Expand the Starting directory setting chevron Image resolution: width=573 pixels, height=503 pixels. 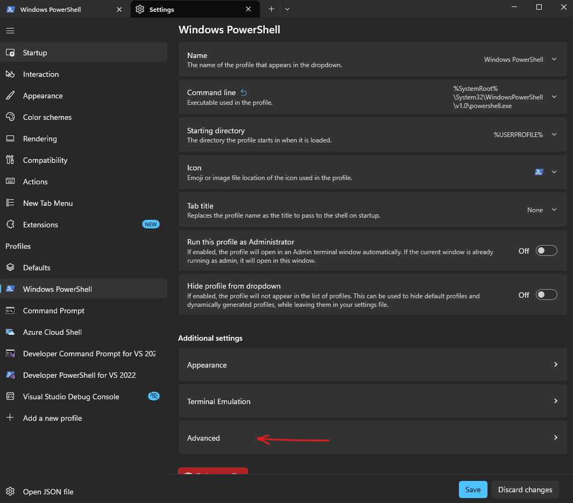[x=554, y=134]
